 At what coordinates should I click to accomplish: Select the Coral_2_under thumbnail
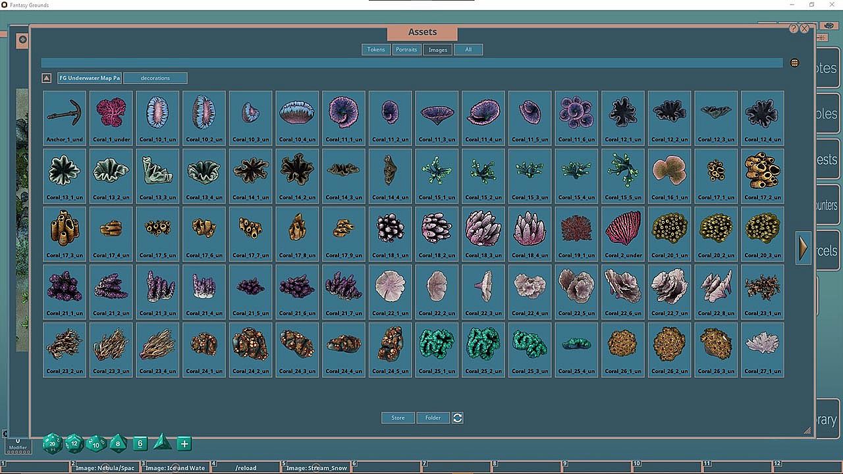tap(623, 234)
